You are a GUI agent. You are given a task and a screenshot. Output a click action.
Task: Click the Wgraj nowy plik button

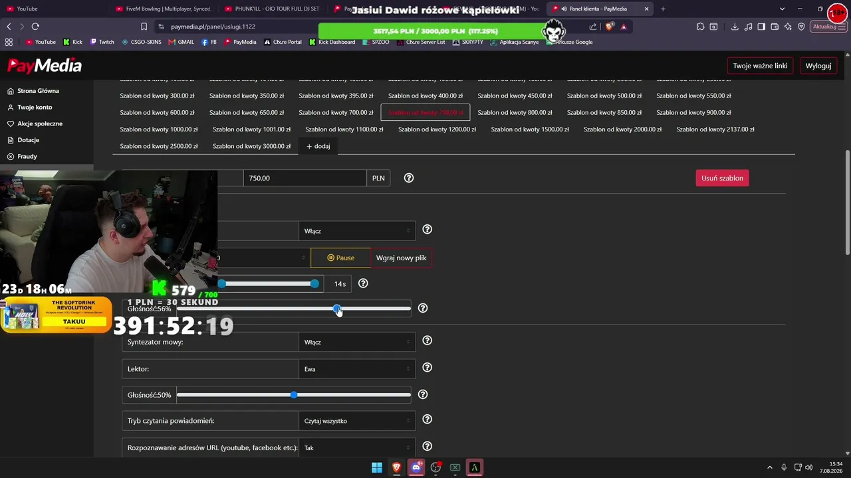[401, 258]
